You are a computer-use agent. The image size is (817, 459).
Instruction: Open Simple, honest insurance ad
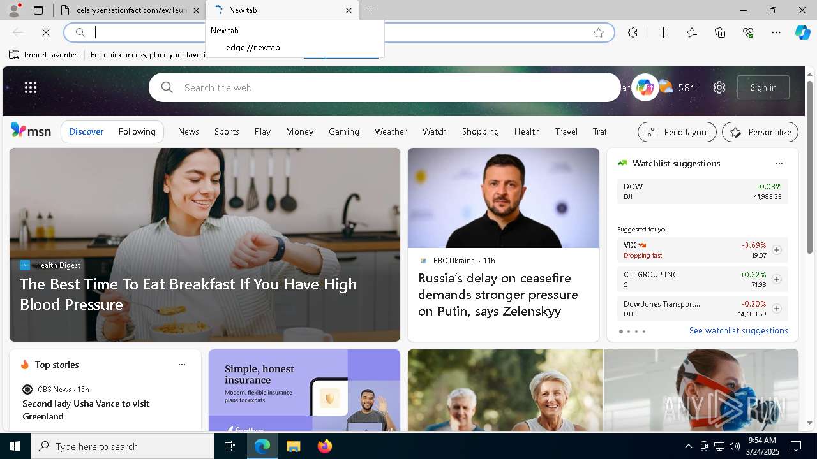(304, 390)
